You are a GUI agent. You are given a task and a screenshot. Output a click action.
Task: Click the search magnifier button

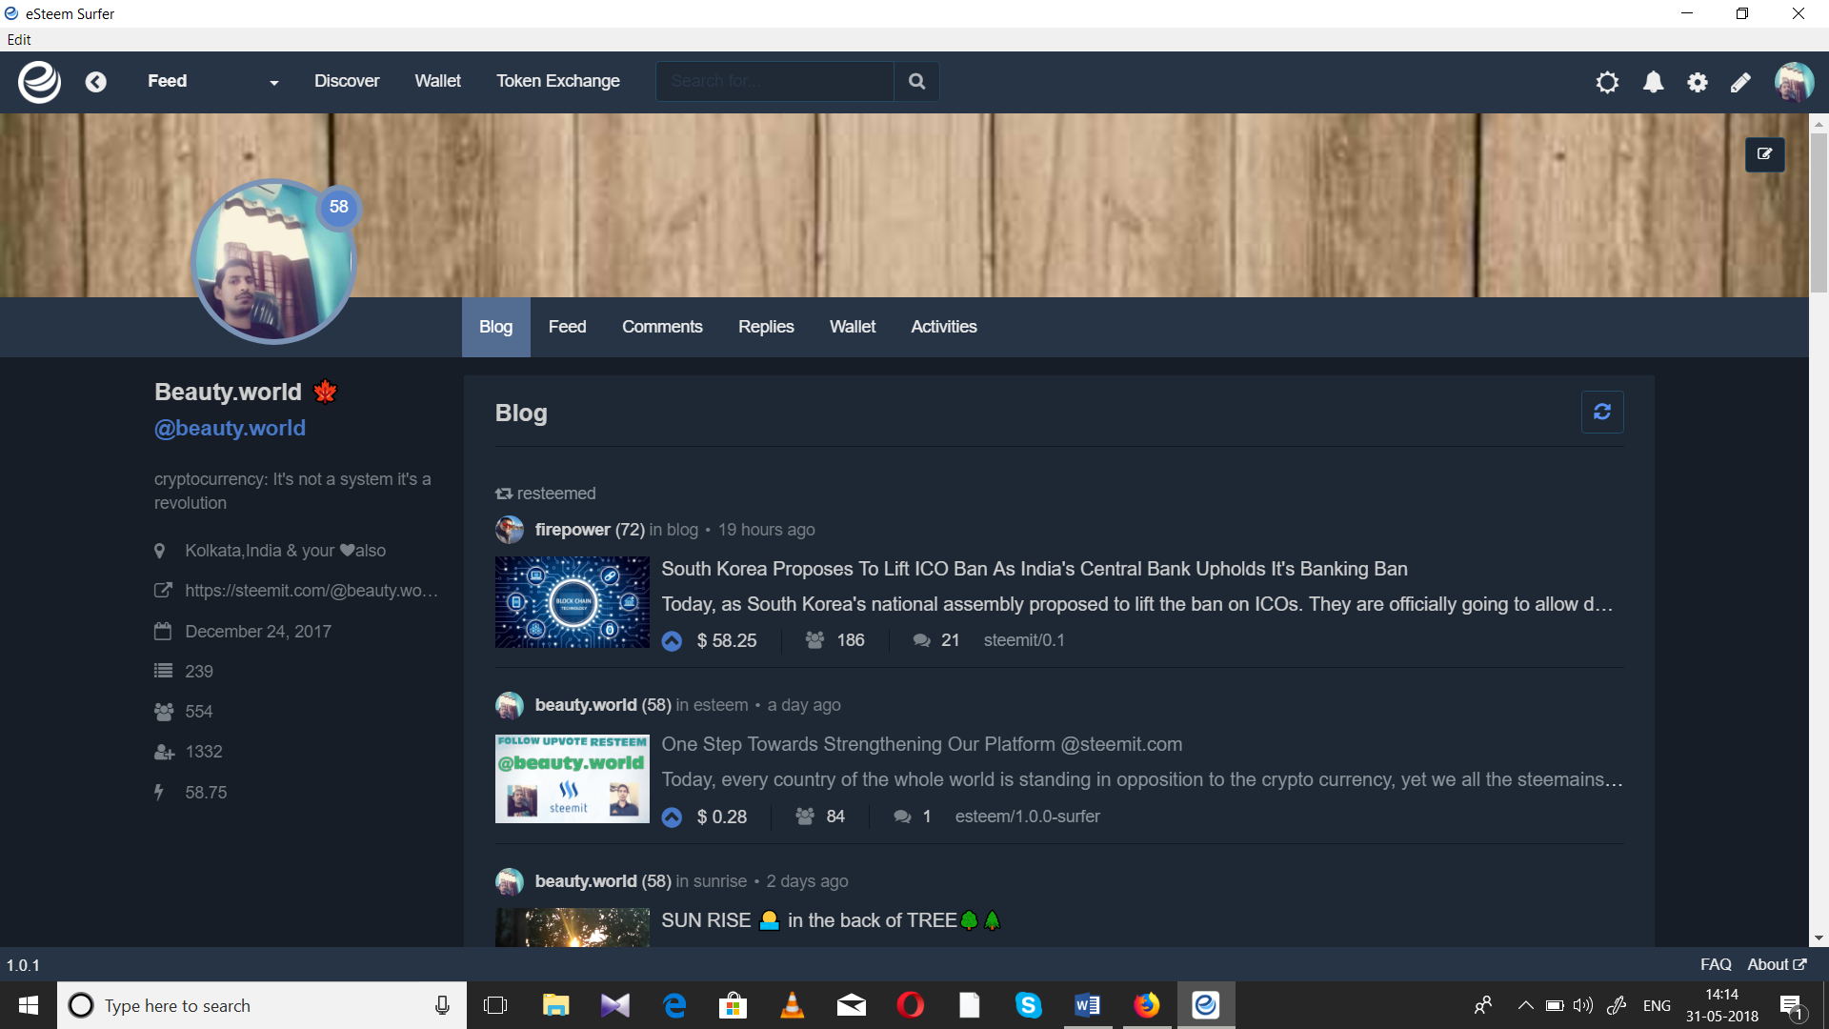pyautogui.click(x=916, y=82)
